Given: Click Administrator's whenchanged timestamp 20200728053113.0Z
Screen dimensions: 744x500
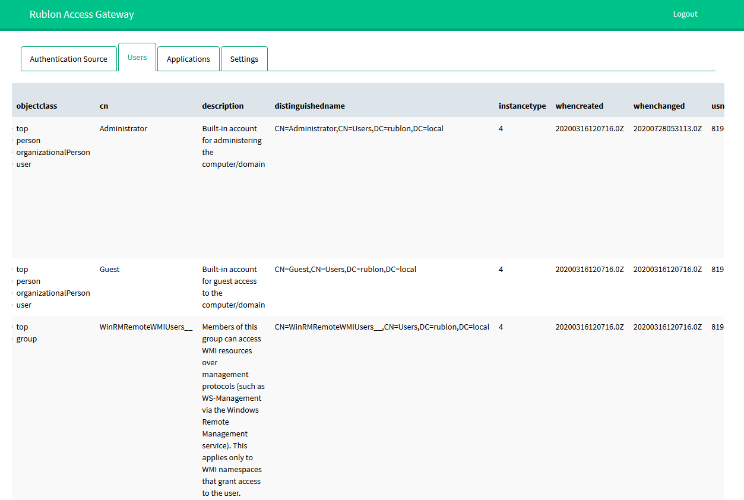Looking at the screenshot, I should click(667, 129).
